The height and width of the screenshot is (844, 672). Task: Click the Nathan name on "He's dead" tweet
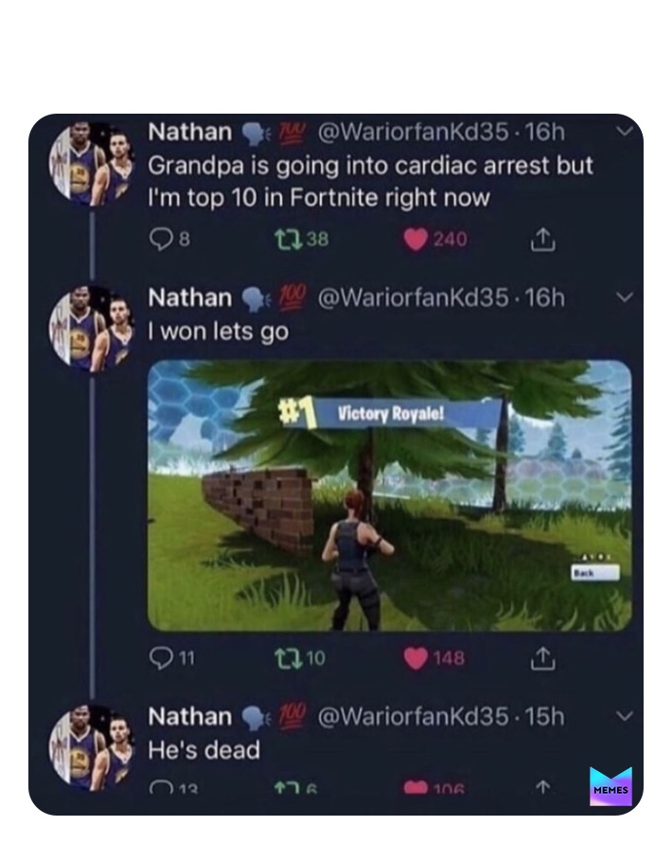pos(190,717)
